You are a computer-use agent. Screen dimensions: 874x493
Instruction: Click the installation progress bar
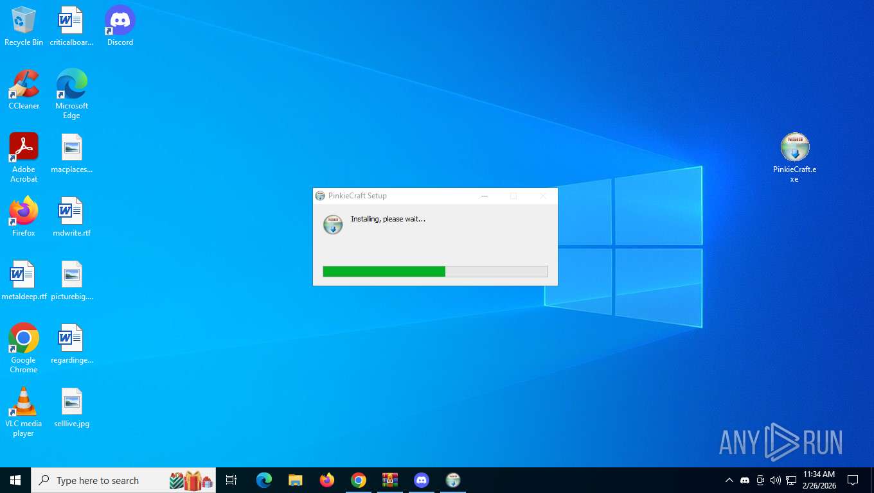(435, 272)
